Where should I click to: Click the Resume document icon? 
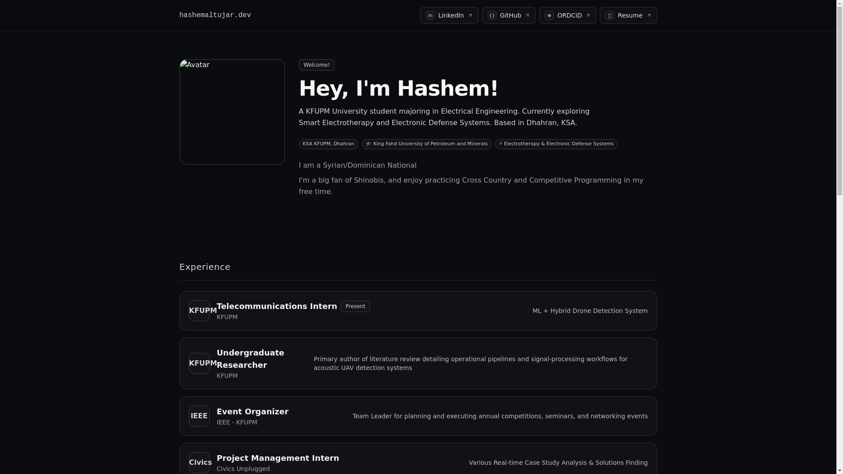[x=610, y=15]
